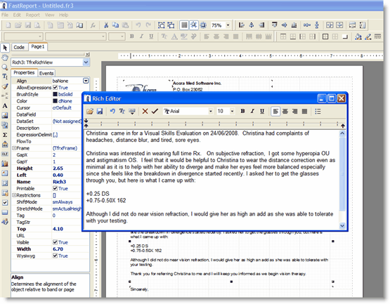Toggle Printable checkbox
The image size is (390, 304).
pyautogui.click(x=55, y=188)
